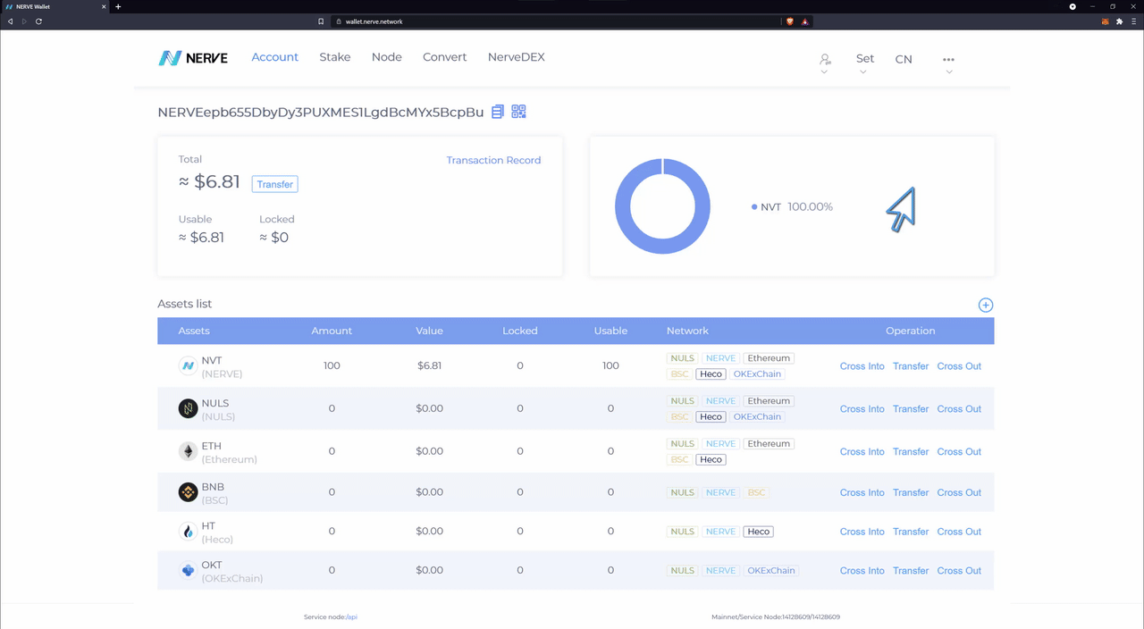This screenshot has width=1144, height=629.
Task: Switch language to CN
Action: [904, 60]
